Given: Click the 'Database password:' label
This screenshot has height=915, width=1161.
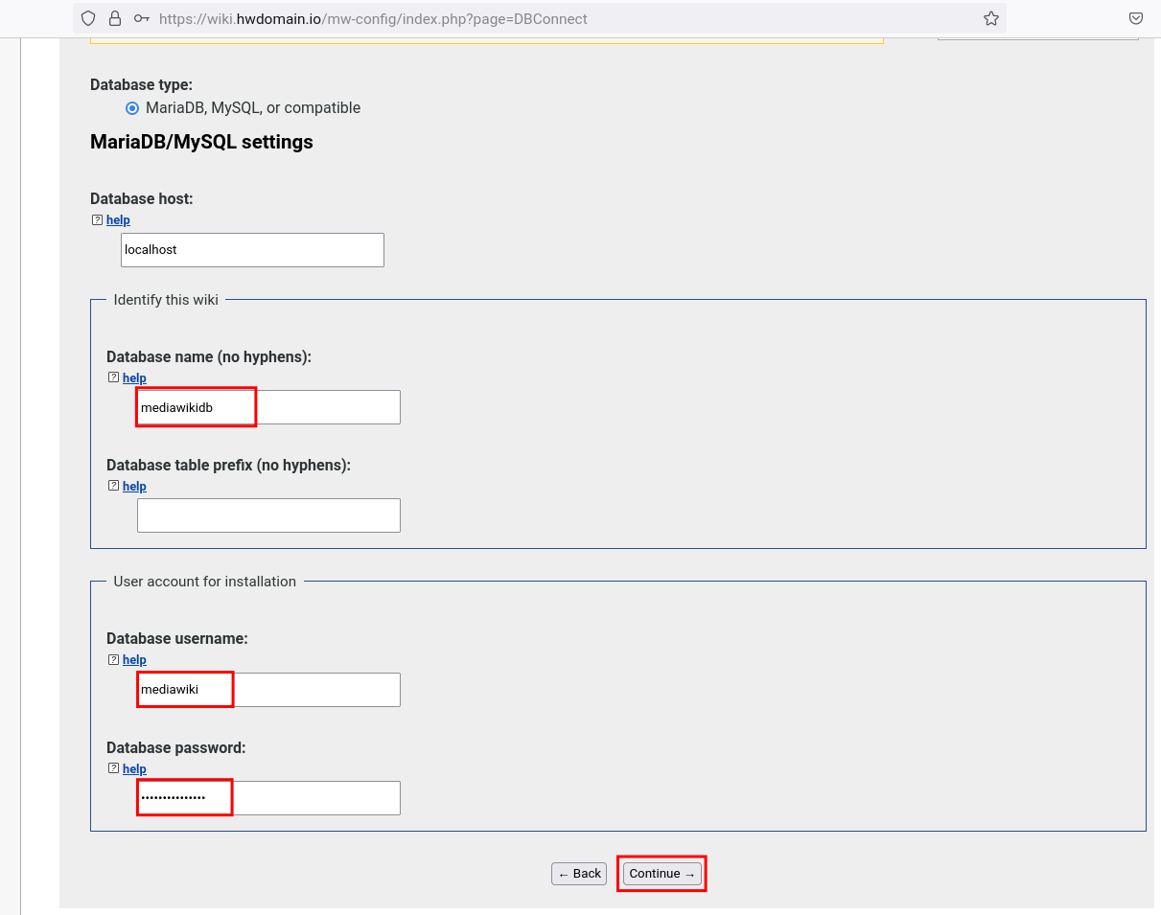Looking at the screenshot, I should coord(176,747).
